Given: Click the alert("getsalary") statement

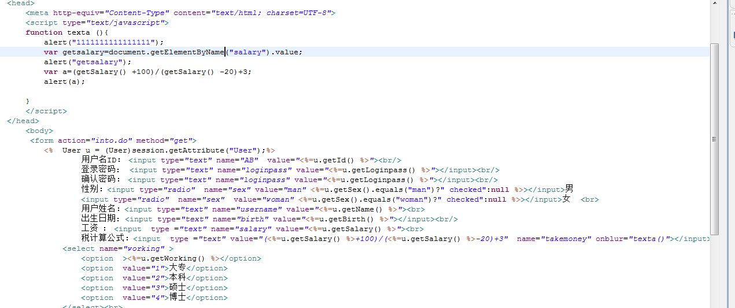Looking at the screenshot, I should pos(88,62).
